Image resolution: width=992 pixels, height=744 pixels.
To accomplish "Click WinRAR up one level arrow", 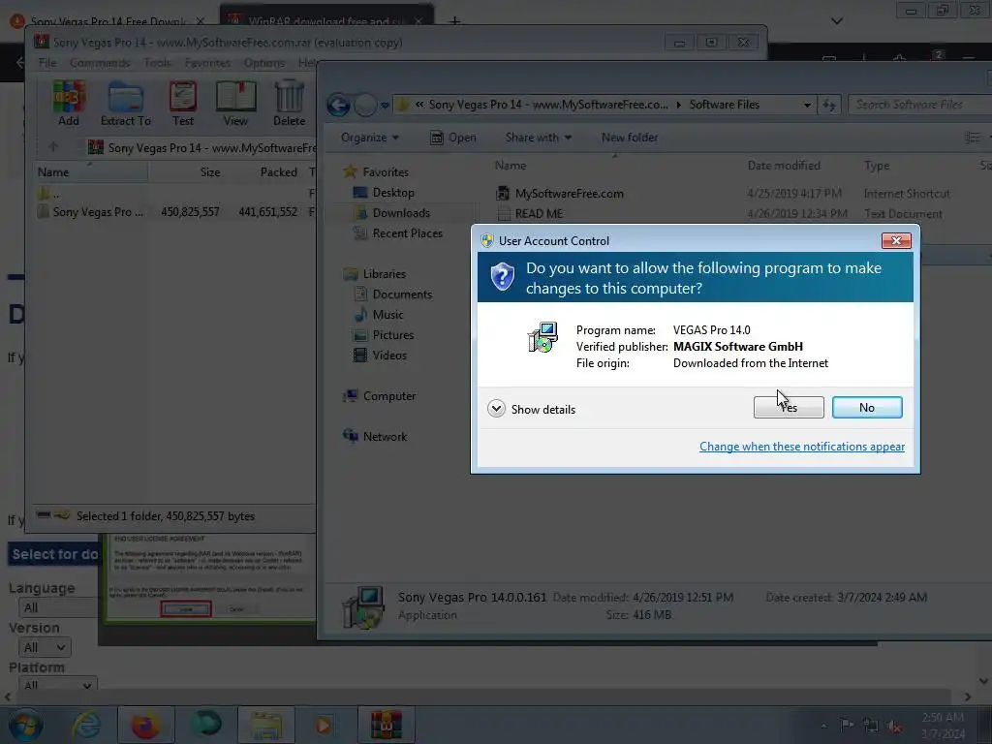I will tap(53, 147).
